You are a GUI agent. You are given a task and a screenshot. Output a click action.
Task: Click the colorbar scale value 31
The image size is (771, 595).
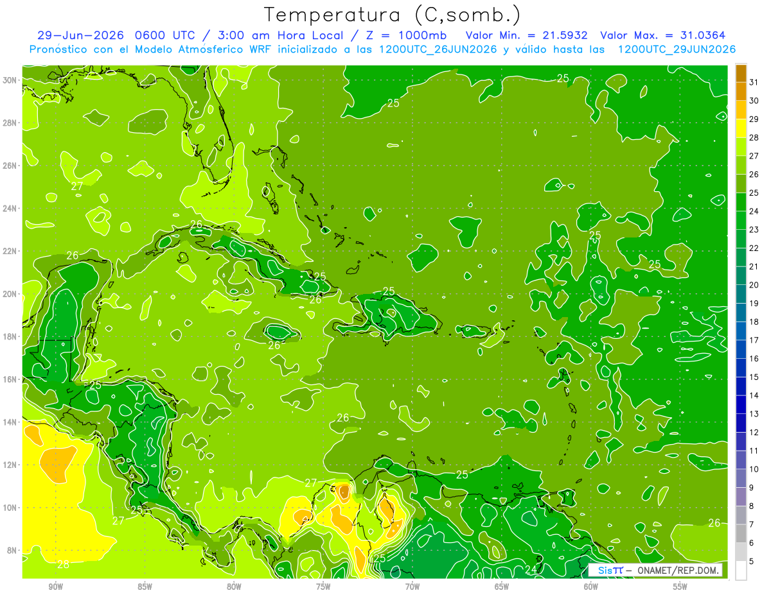tap(754, 82)
